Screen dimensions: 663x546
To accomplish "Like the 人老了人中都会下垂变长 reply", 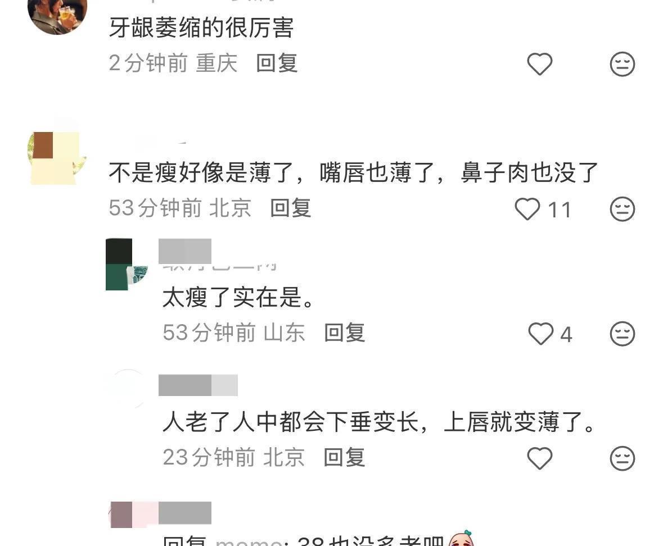I will (x=539, y=458).
